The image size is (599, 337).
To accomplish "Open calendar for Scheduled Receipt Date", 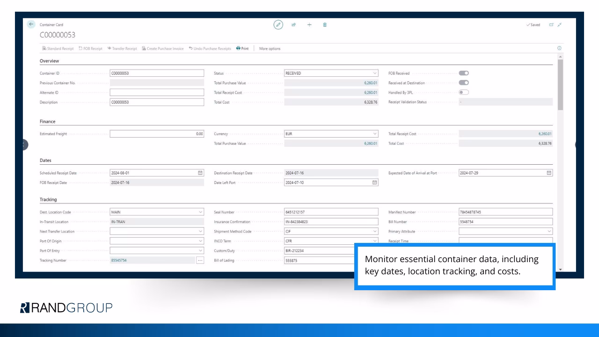I will (x=200, y=173).
